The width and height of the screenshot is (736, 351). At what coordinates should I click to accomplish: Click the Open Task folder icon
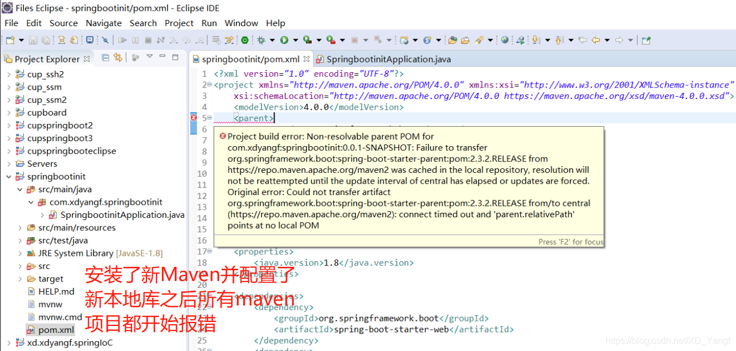tap(465, 40)
